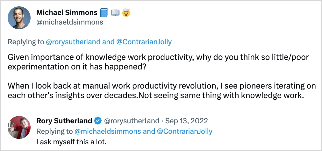Screen dimensions: 322x151
Task: Open @ContrarianJolly mention in Rory's reply line
Action: [x=184, y=131]
